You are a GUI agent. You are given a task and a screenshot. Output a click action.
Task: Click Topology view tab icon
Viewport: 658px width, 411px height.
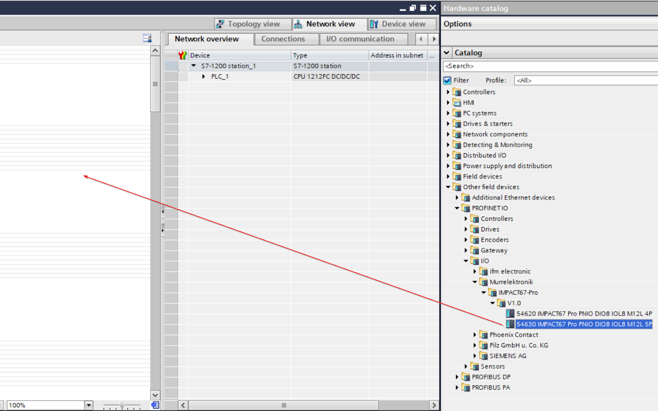click(x=220, y=24)
